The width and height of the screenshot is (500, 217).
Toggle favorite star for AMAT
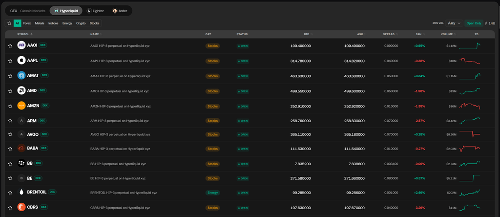tap(10, 76)
